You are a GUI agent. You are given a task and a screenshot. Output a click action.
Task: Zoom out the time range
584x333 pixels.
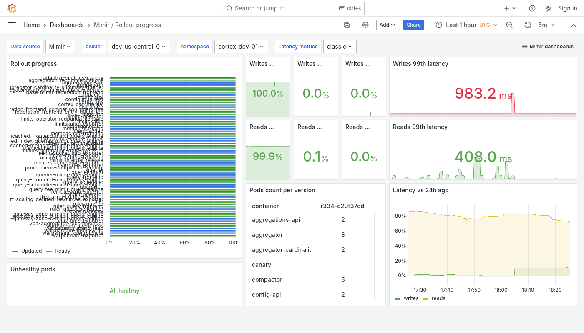click(509, 25)
